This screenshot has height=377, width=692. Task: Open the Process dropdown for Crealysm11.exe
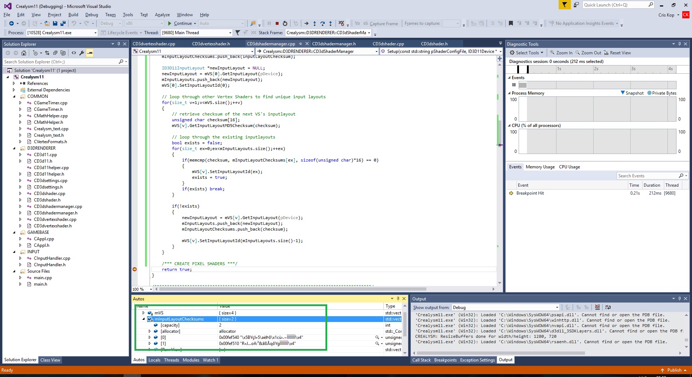tap(96, 33)
